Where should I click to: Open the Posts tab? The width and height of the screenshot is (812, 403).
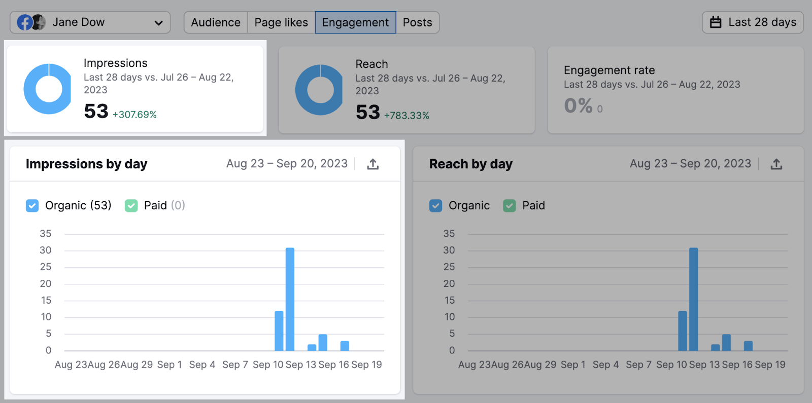click(417, 22)
